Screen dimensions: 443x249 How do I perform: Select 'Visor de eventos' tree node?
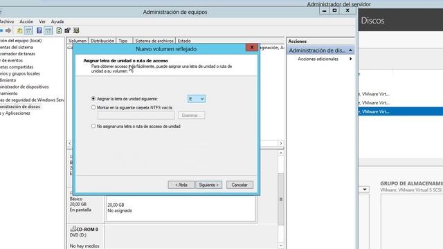pyautogui.click(x=11, y=60)
